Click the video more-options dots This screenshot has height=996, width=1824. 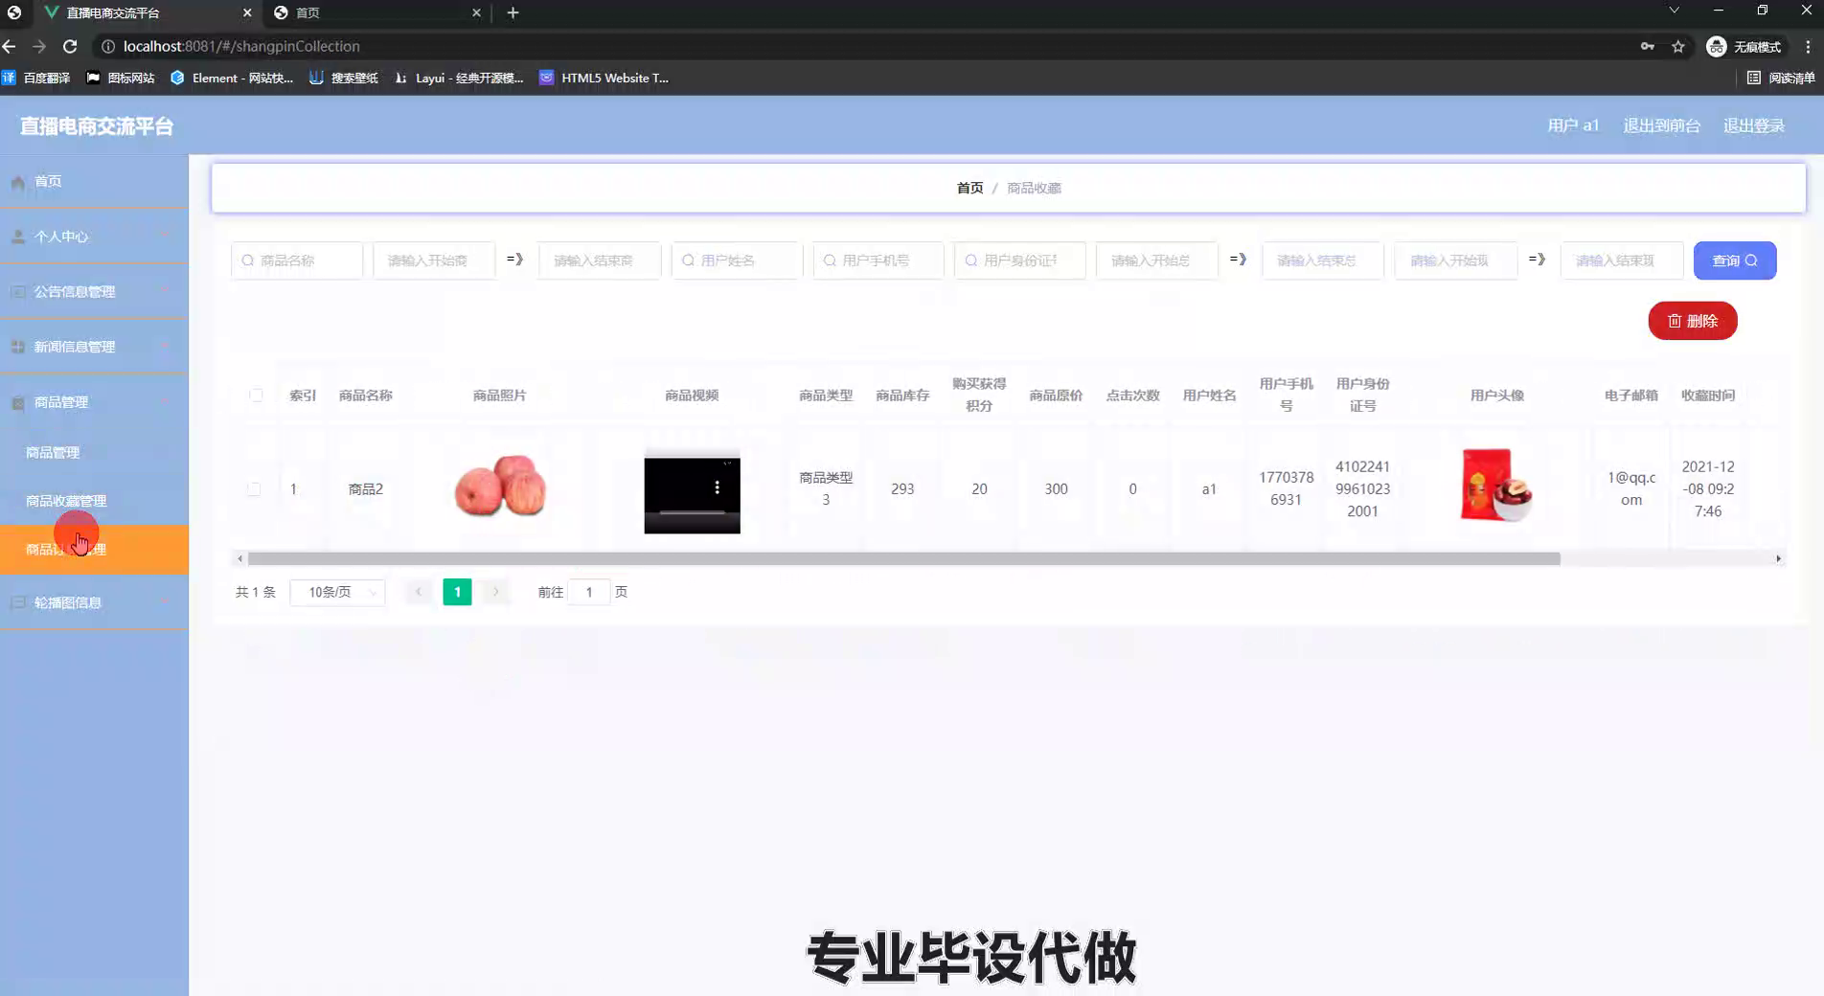717,487
